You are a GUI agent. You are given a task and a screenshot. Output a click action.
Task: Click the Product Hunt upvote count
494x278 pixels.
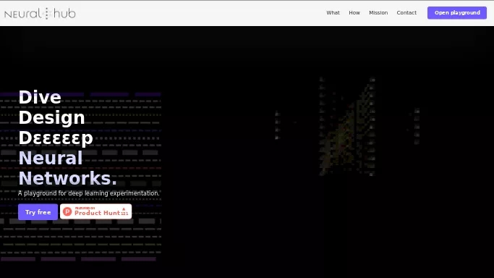pos(124,212)
